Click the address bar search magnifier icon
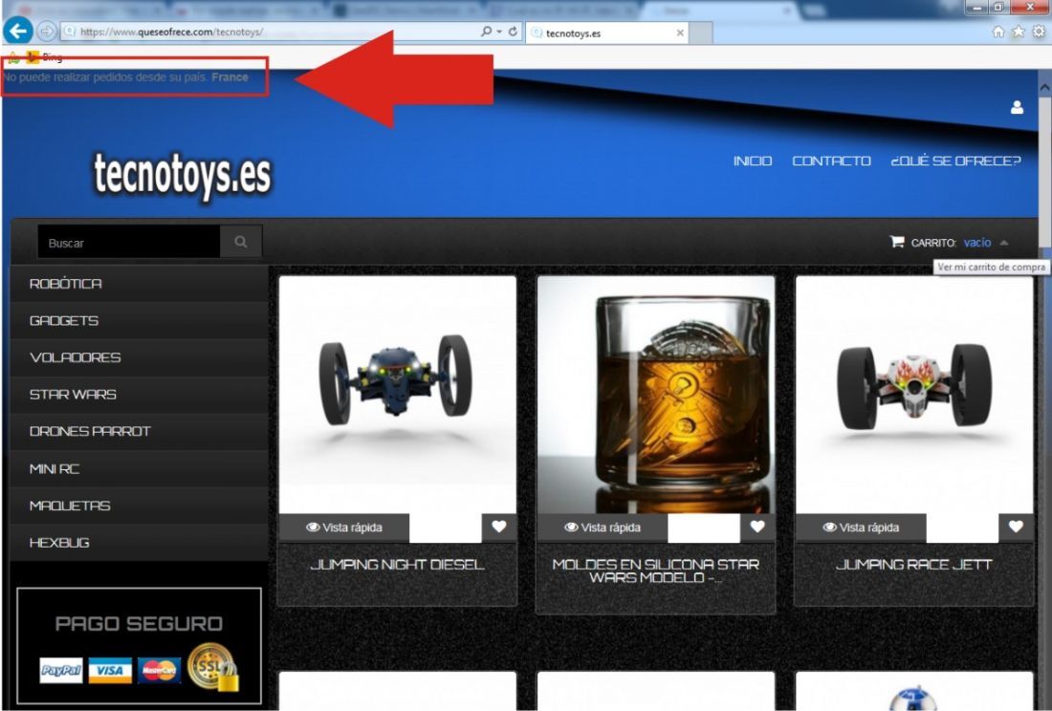1052x711 pixels. tap(487, 32)
